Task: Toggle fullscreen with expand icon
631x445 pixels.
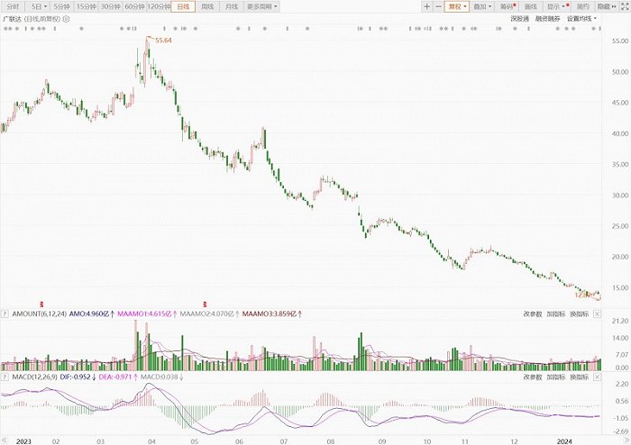Action: [x=625, y=6]
